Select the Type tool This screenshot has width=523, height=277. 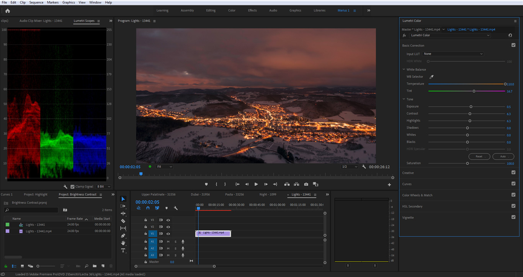(x=123, y=250)
